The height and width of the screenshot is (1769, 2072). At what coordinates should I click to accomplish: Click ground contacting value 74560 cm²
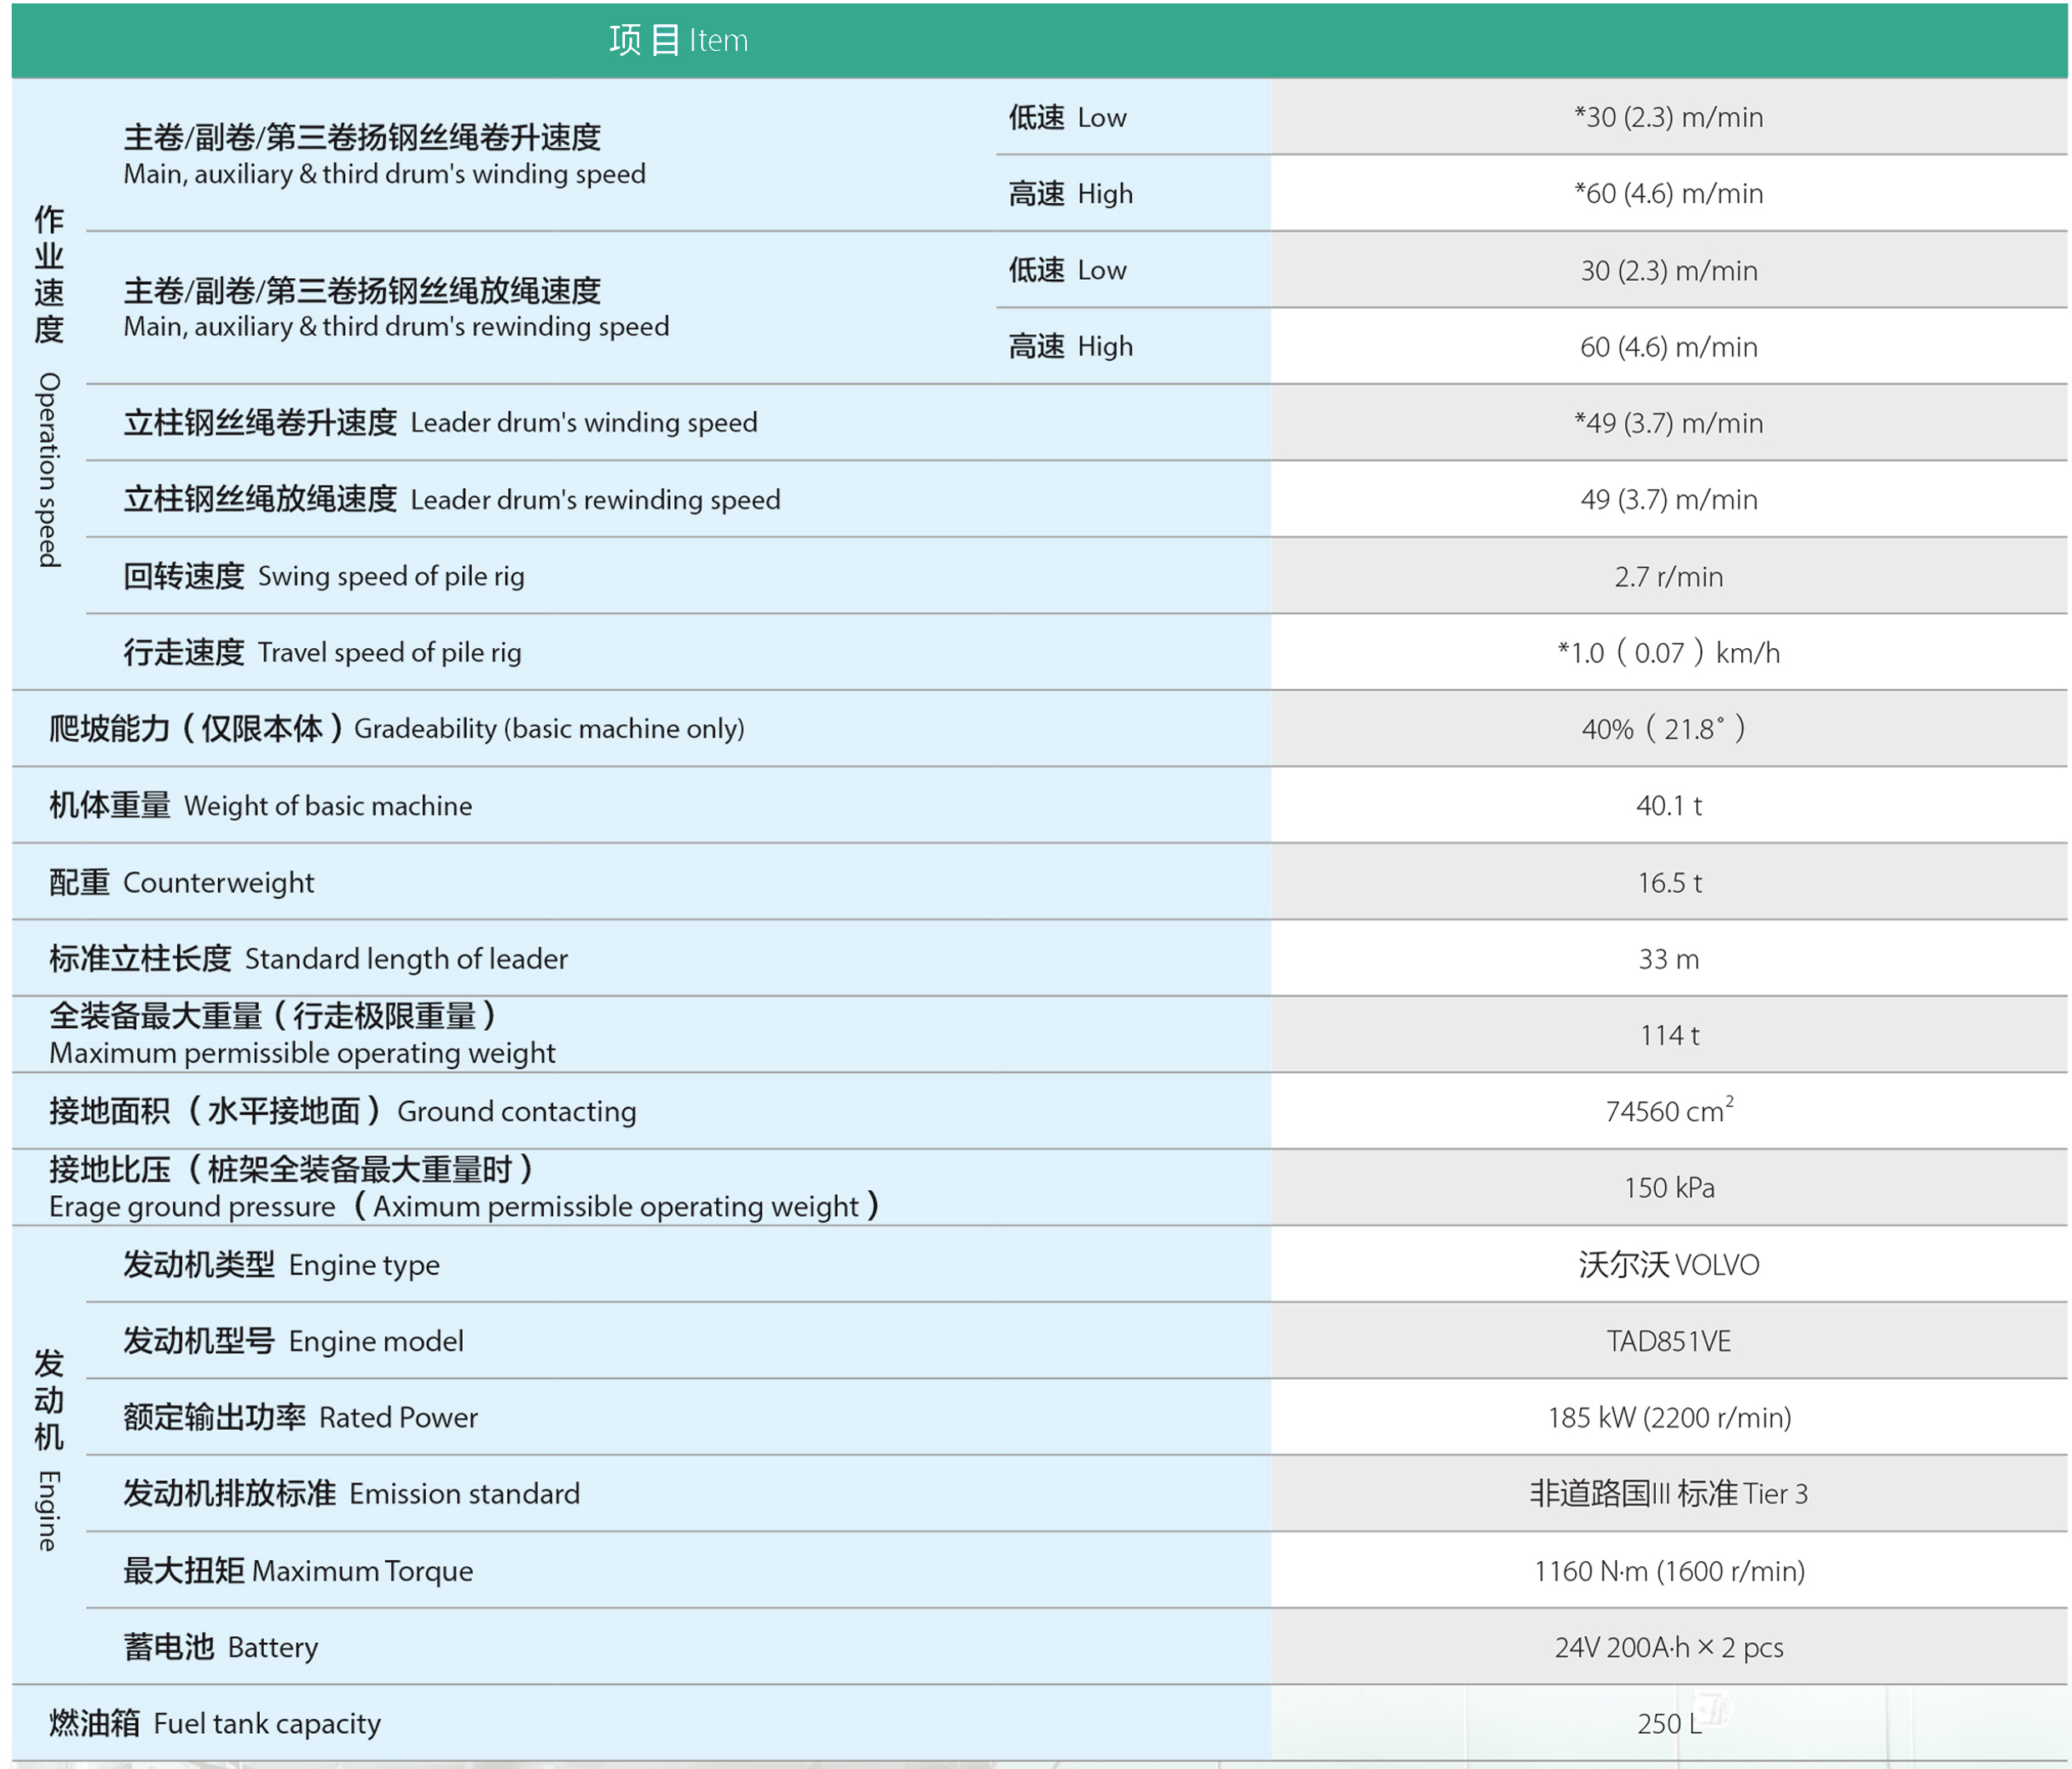[x=1668, y=1112]
